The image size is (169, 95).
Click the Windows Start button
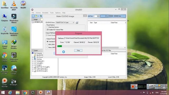pos(3,93)
